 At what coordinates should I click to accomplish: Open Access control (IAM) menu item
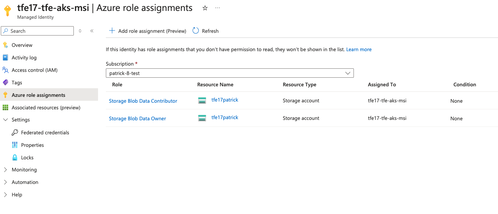[34, 70]
